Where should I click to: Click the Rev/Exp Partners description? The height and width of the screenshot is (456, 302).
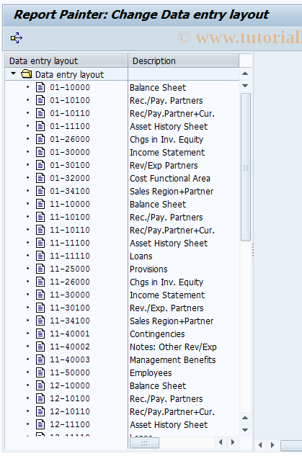click(164, 166)
